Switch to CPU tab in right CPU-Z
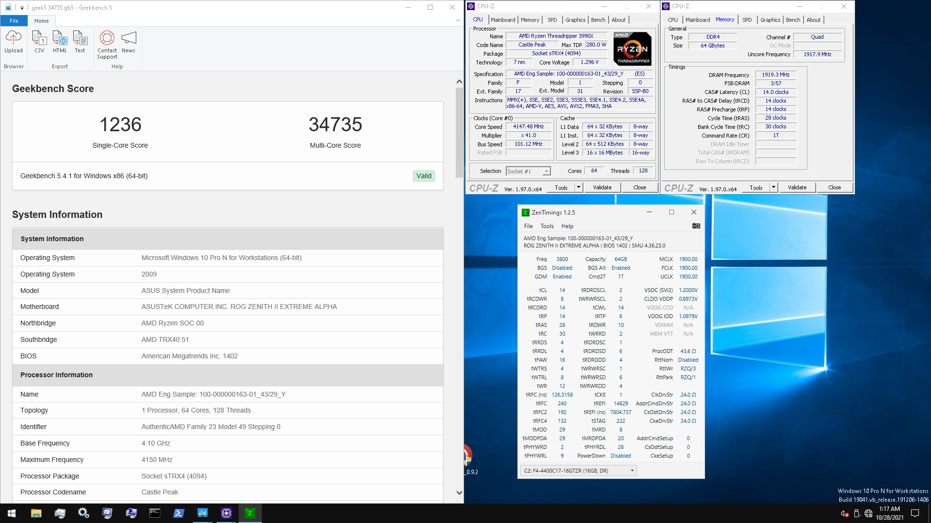This screenshot has height=523, width=931. tap(673, 20)
